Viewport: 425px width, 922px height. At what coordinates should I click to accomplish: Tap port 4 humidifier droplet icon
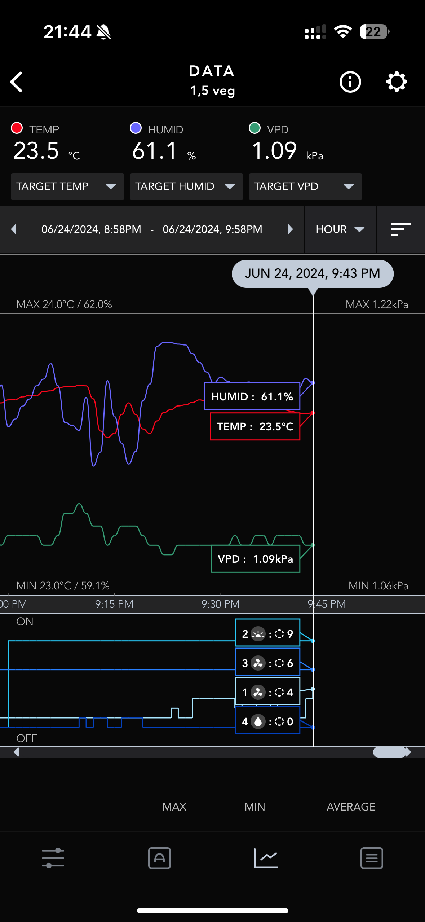point(258,721)
